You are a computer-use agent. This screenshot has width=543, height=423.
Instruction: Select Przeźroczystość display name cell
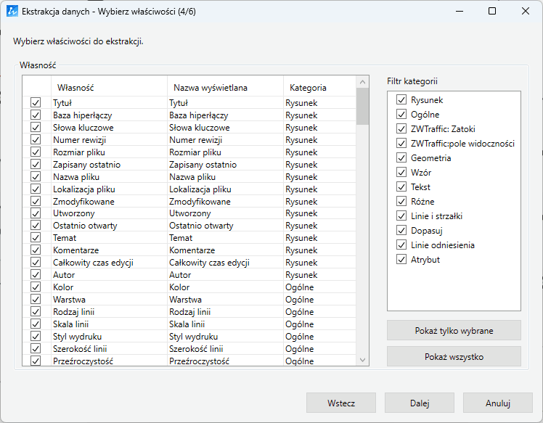point(225,361)
